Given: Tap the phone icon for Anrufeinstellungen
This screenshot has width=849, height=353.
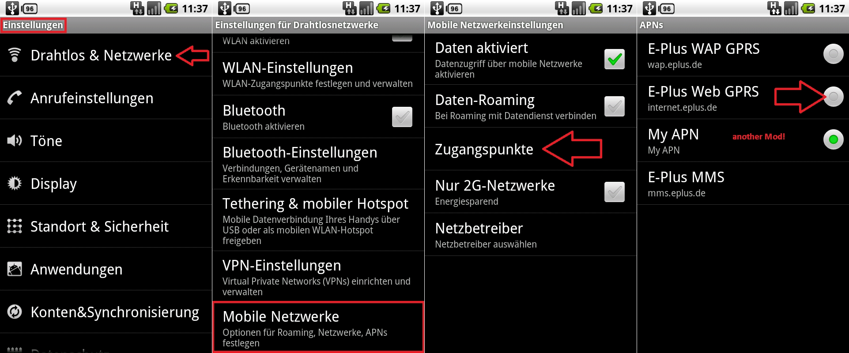Looking at the screenshot, I should [x=15, y=98].
